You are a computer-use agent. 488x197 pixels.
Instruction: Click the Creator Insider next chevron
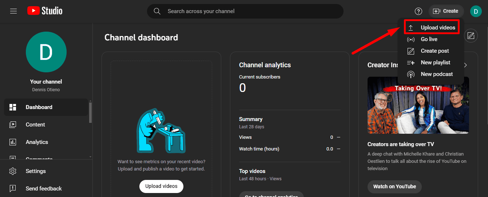[465, 65]
